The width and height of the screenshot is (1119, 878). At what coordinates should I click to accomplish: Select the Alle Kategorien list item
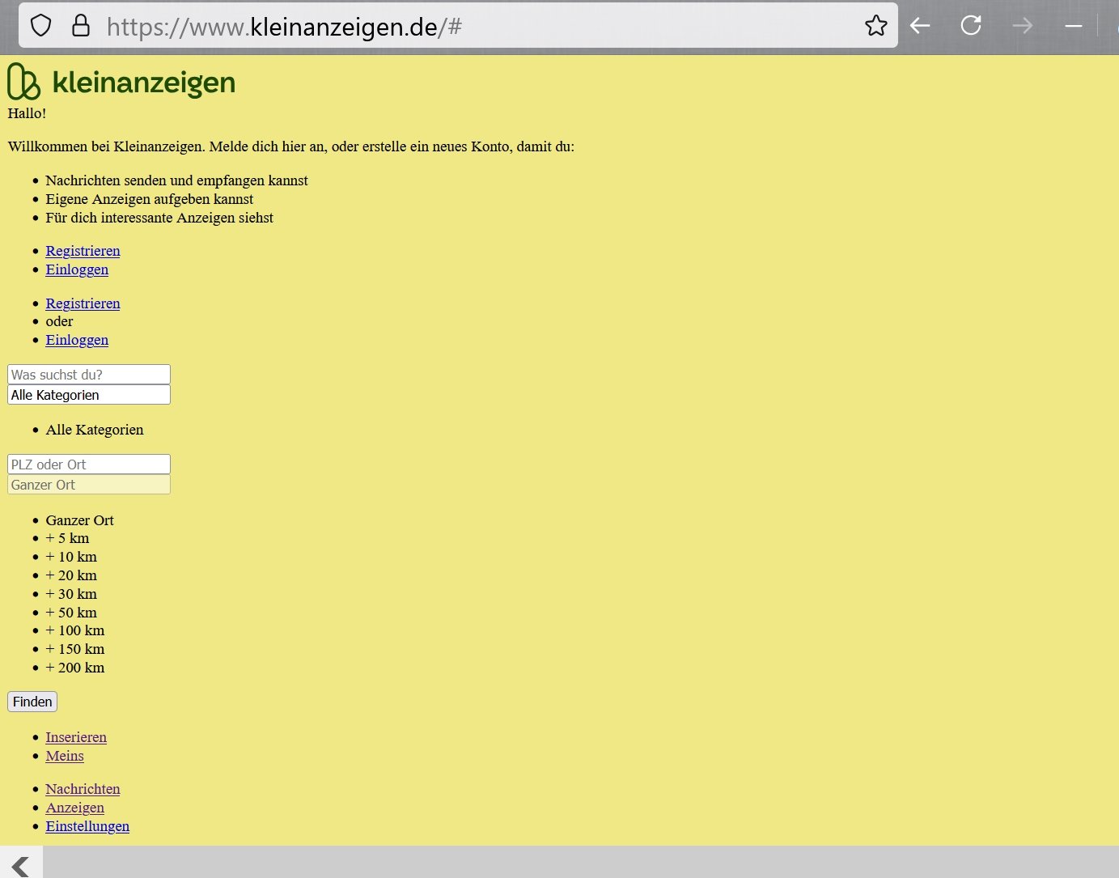[95, 430]
